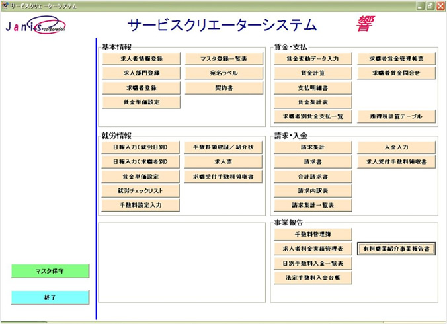The height and width of the screenshot is (324, 447).
Task: Click the 就労チェックリスト button
Action: (141, 190)
